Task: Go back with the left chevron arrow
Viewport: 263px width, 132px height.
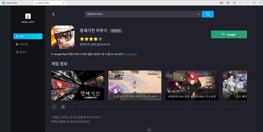Action: click(53, 14)
